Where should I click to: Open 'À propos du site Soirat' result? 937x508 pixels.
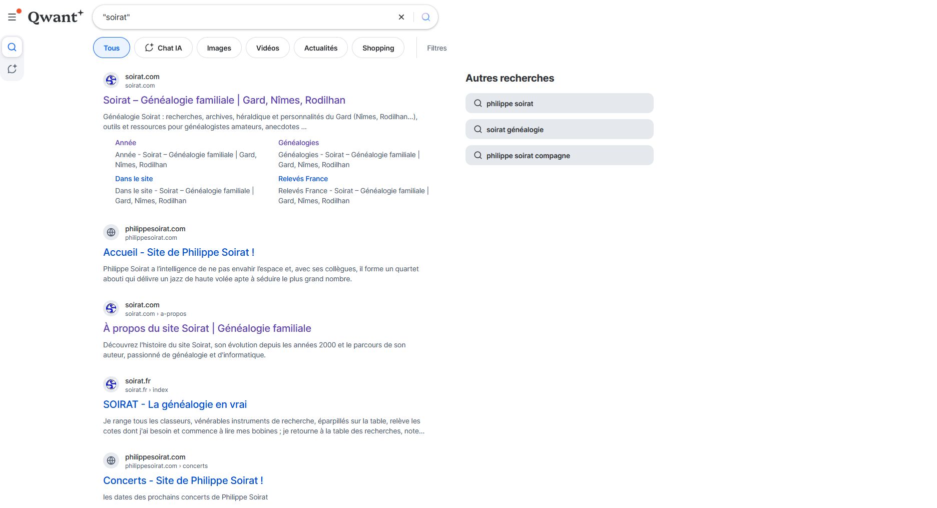point(207,328)
